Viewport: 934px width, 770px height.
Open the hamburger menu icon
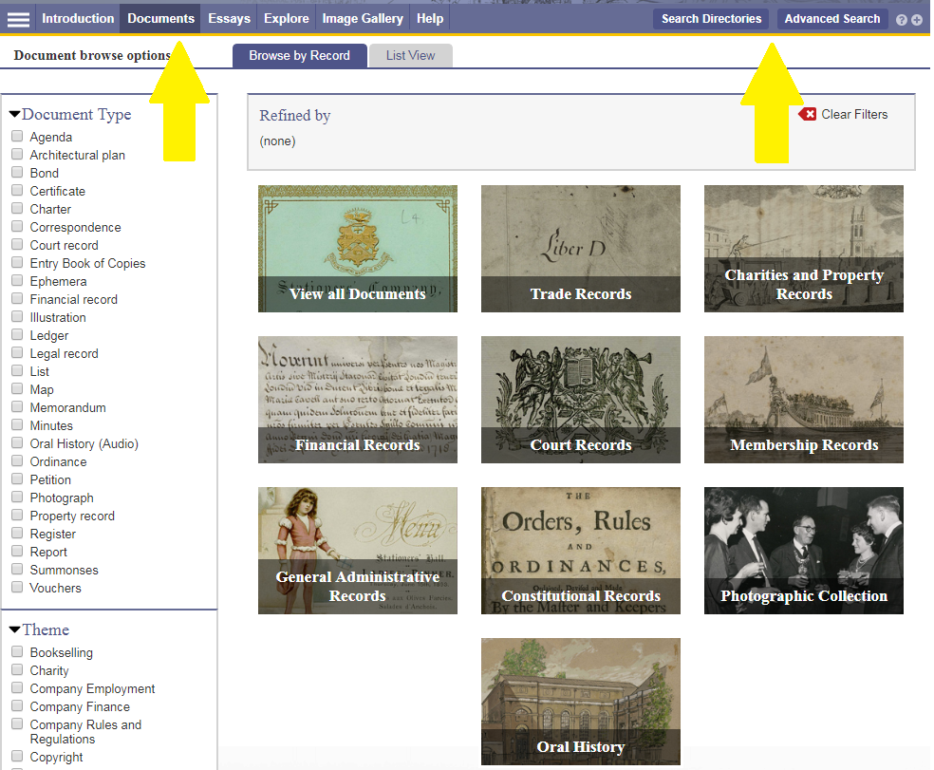point(18,19)
